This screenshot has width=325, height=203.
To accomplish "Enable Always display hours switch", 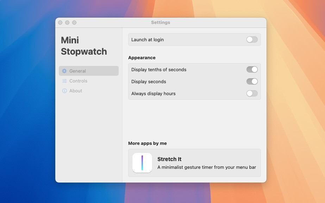I will [x=252, y=93].
